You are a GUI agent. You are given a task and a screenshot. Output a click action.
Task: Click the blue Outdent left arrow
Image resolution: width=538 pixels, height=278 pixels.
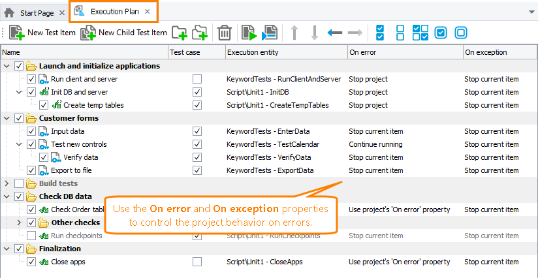(x=335, y=33)
